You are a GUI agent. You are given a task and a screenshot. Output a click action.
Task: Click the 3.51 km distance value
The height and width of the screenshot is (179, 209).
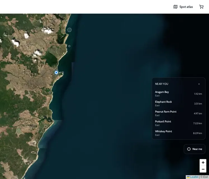tap(198, 104)
